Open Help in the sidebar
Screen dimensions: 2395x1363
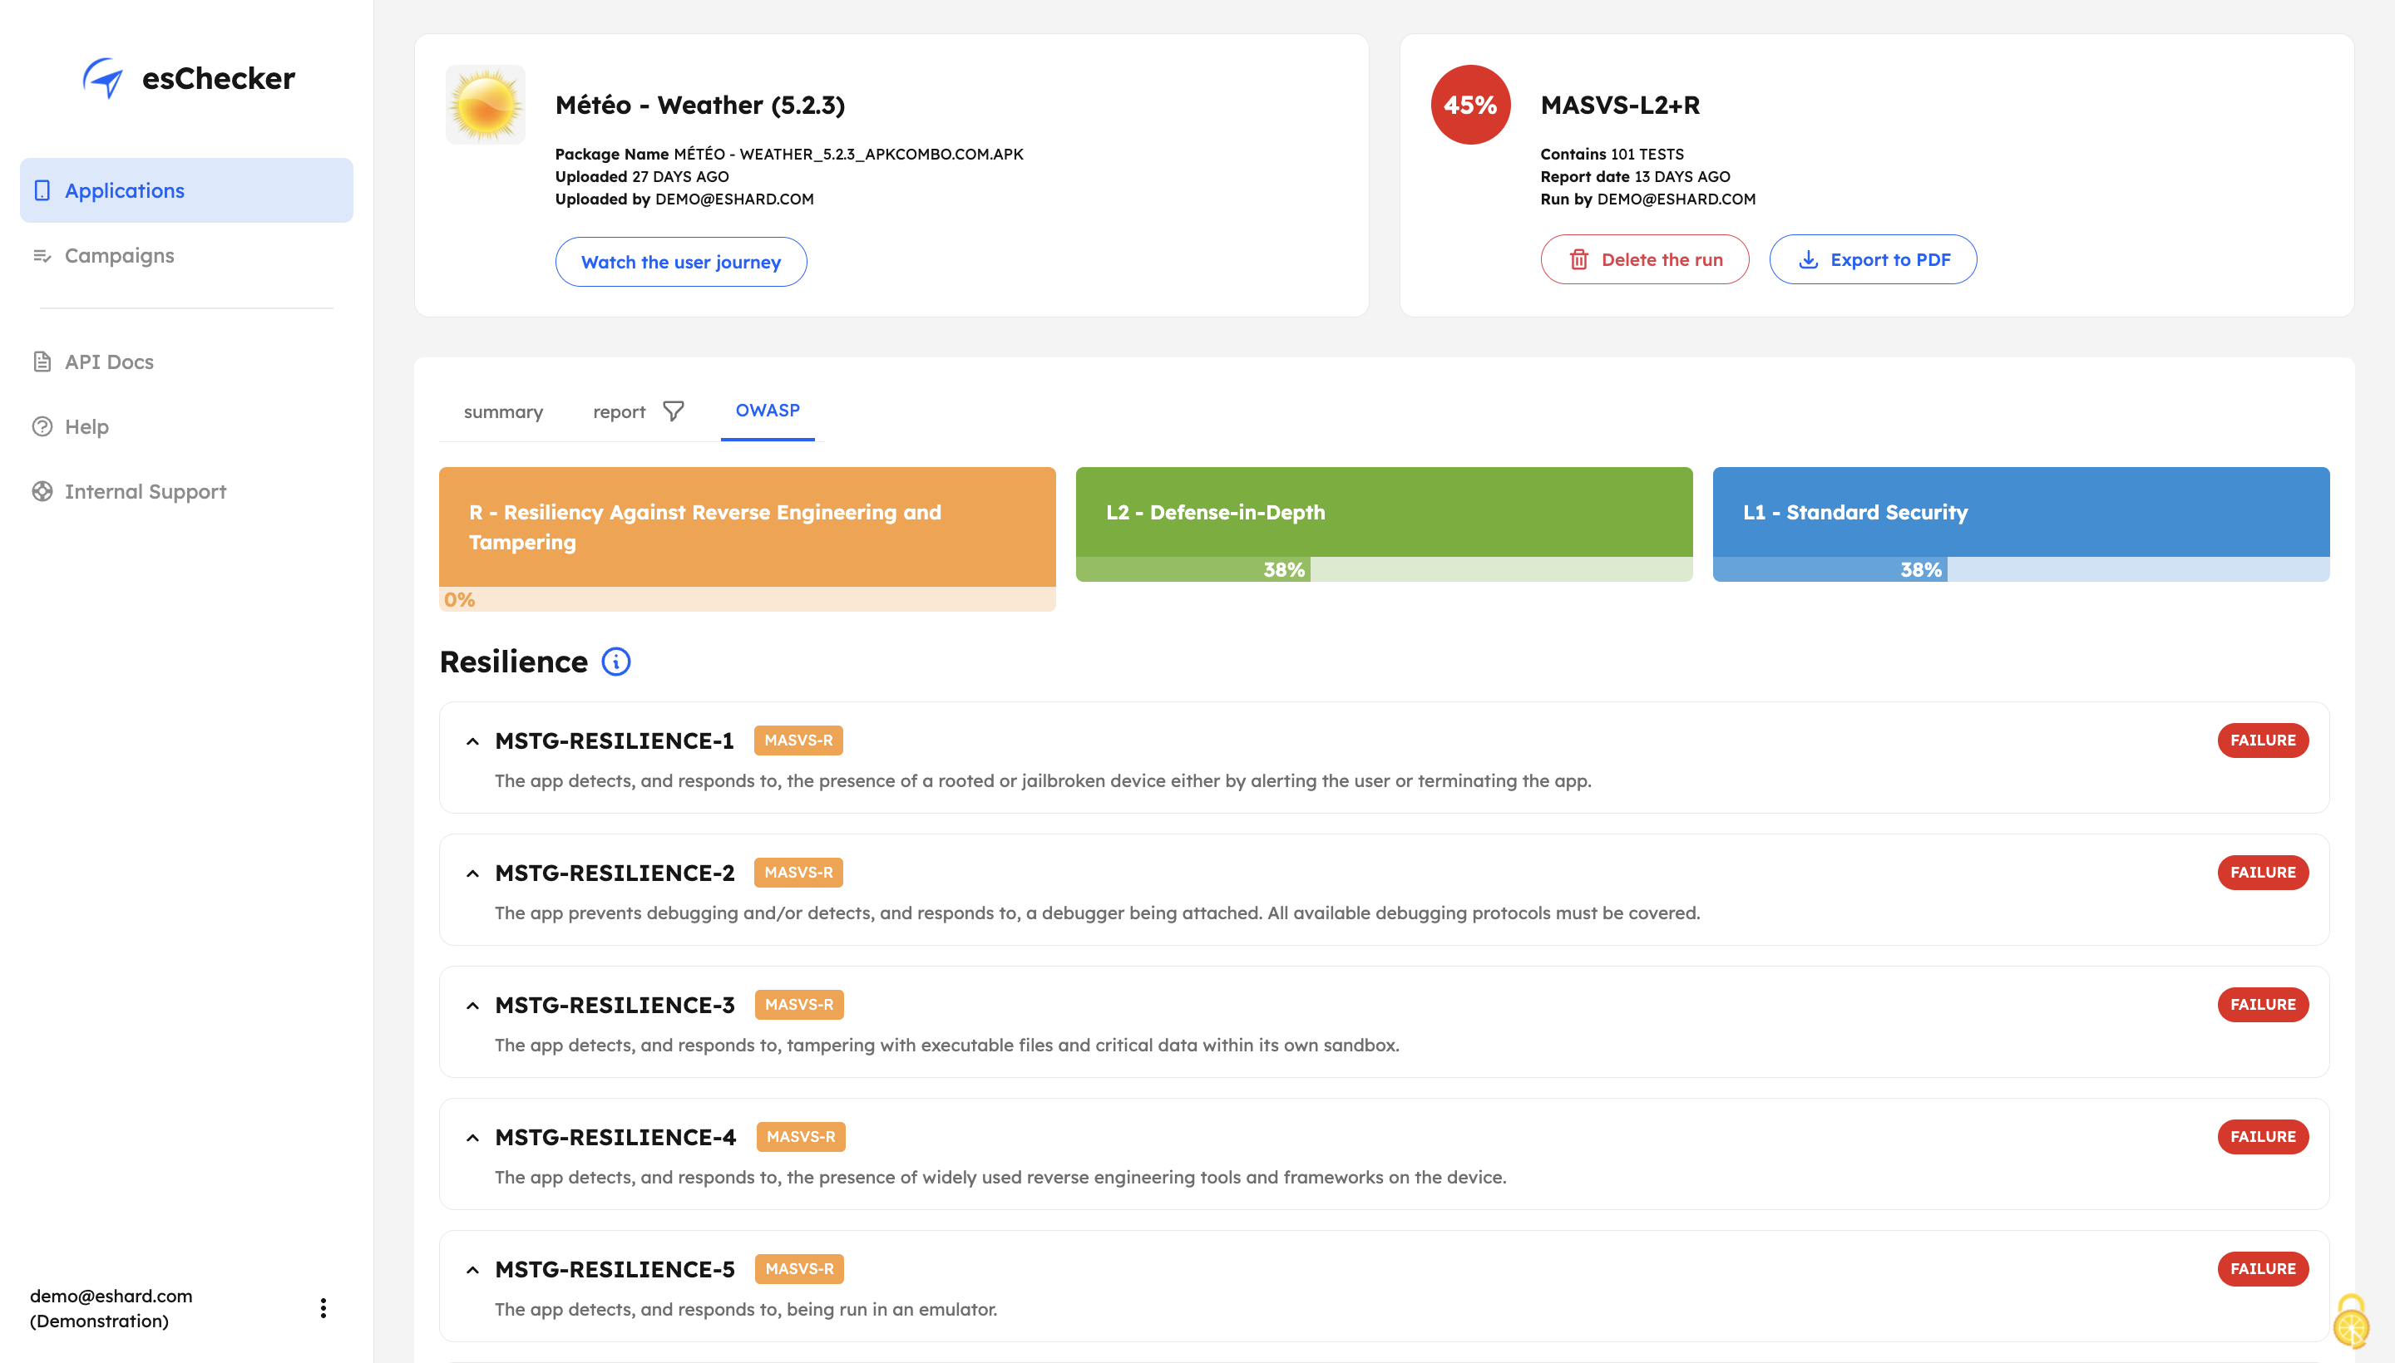coord(86,427)
